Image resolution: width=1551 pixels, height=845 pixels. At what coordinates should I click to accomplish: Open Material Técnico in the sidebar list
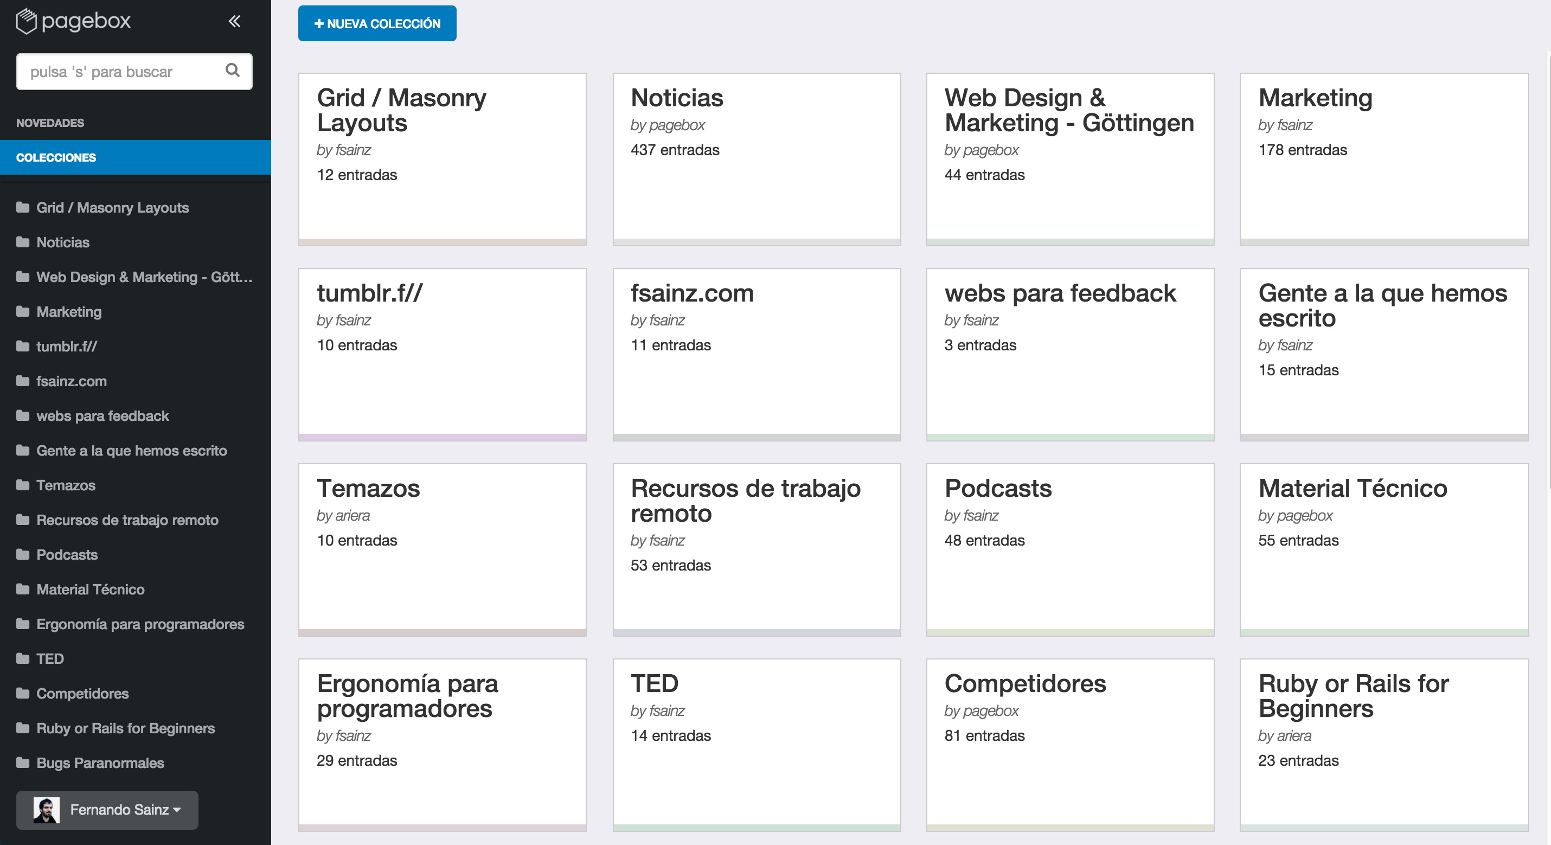coord(91,589)
